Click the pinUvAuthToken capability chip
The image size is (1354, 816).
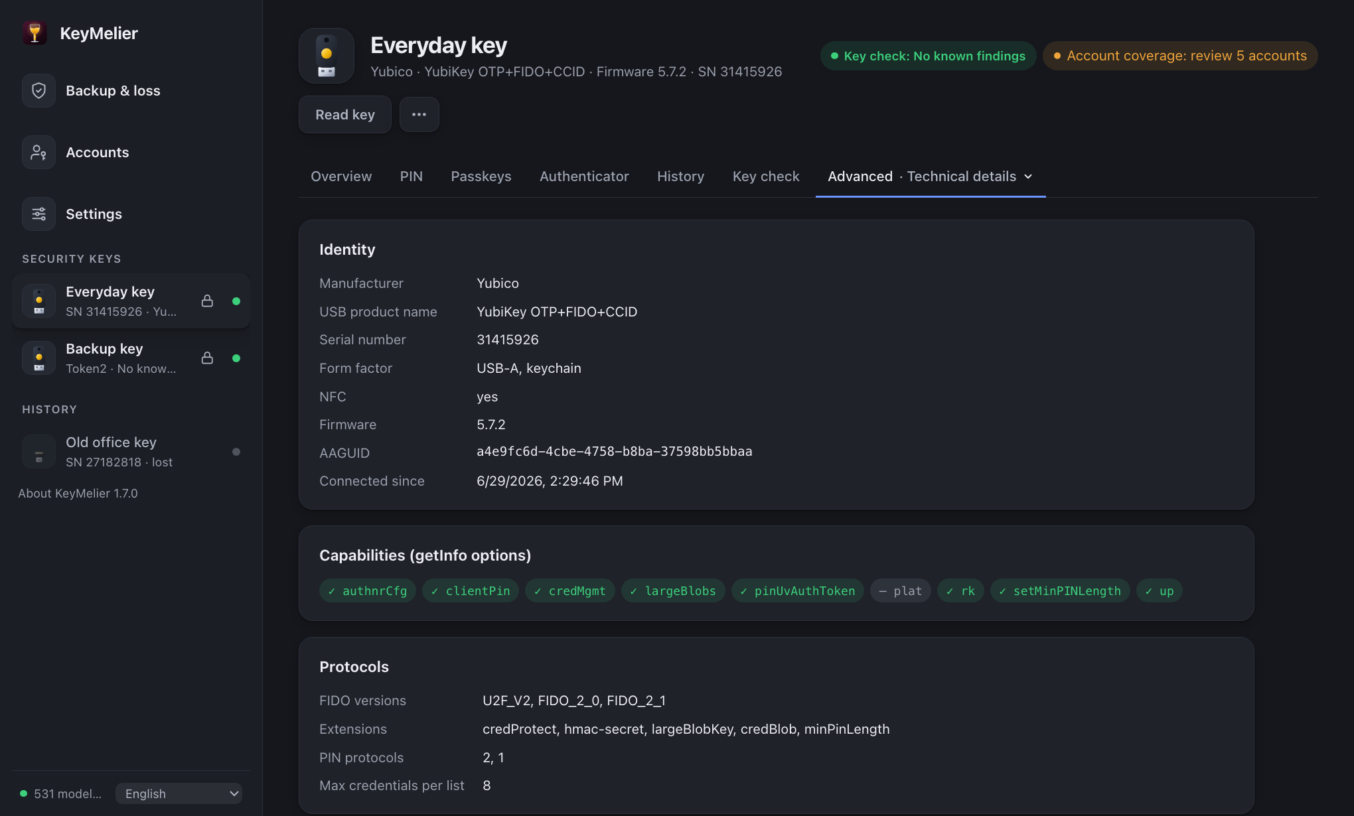[x=798, y=591]
